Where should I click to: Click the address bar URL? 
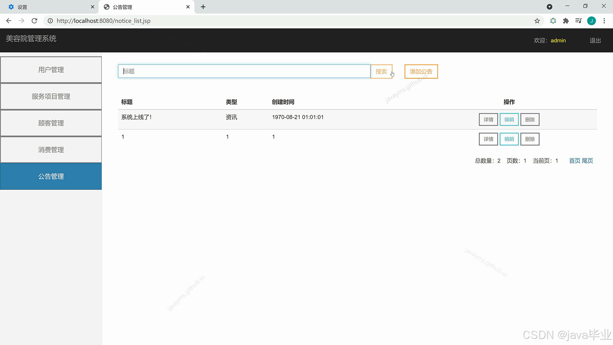[x=103, y=21]
